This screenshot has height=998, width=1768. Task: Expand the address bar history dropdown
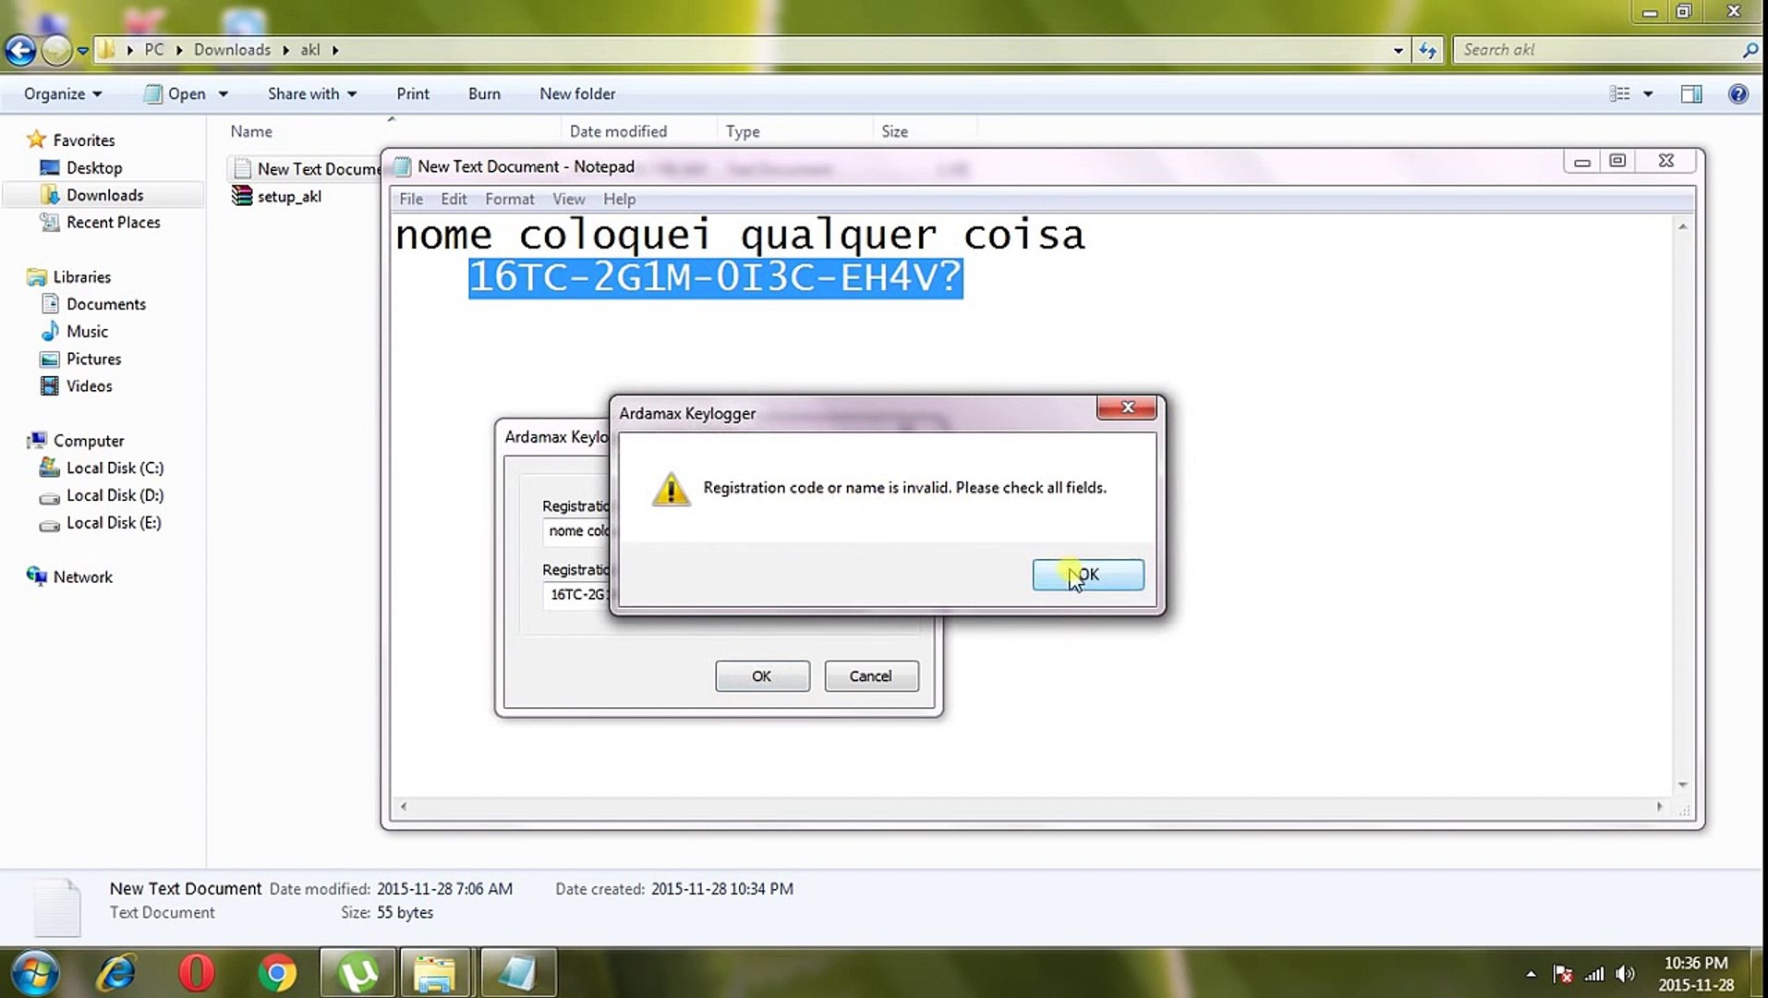pos(1399,51)
